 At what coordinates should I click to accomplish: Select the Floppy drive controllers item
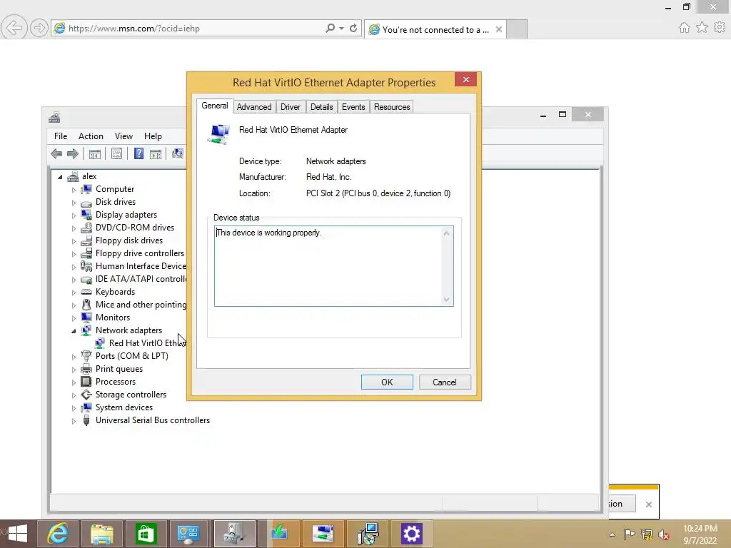pyautogui.click(x=140, y=253)
